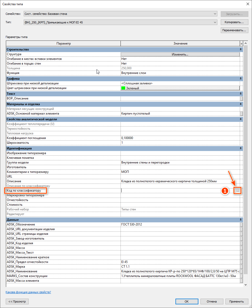Click small button at end of ADSK_Марка row

(x=241, y=267)
